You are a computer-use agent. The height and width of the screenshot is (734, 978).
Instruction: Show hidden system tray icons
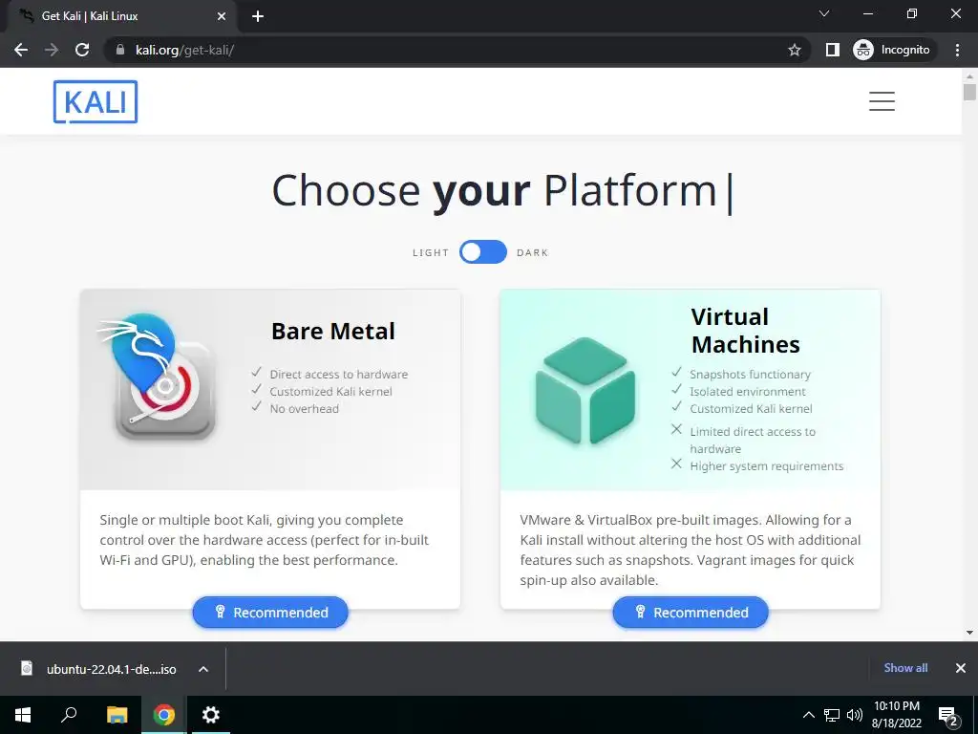coord(808,715)
